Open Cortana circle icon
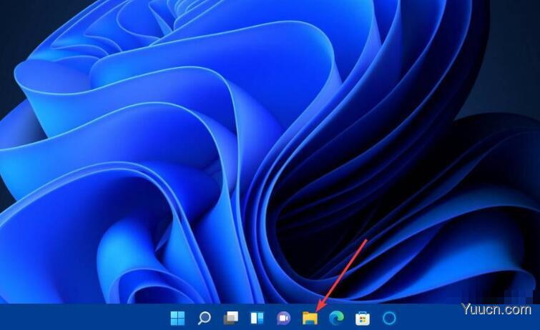540x330 pixels. tap(389, 318)
